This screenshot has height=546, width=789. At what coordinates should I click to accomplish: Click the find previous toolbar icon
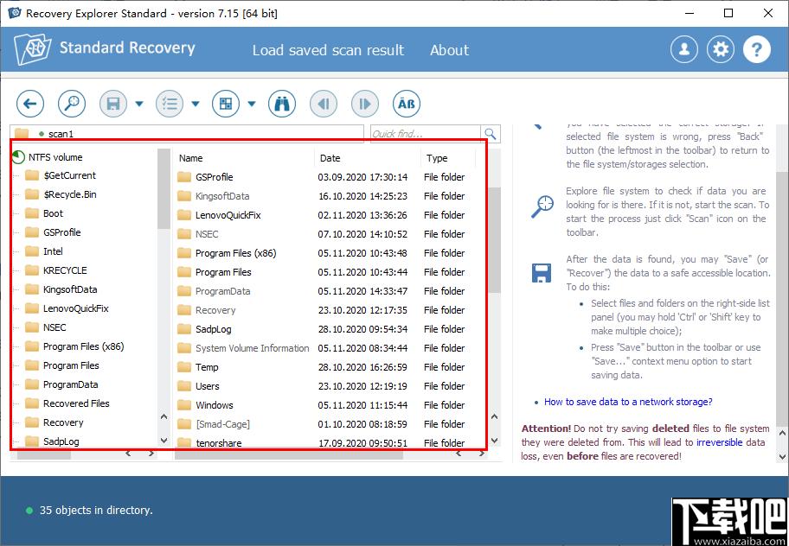(x=324, y=104)
